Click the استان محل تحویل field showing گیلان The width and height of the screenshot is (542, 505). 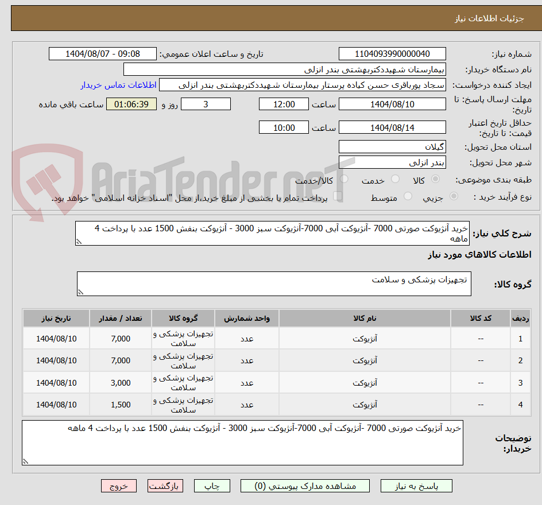point(392,147)
